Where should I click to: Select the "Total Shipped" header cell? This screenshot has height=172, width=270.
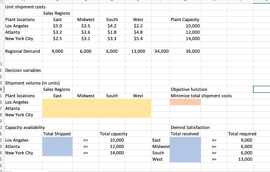57,134
